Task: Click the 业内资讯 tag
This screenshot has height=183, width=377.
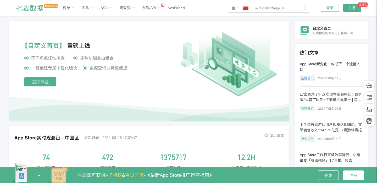Action: 307,78
